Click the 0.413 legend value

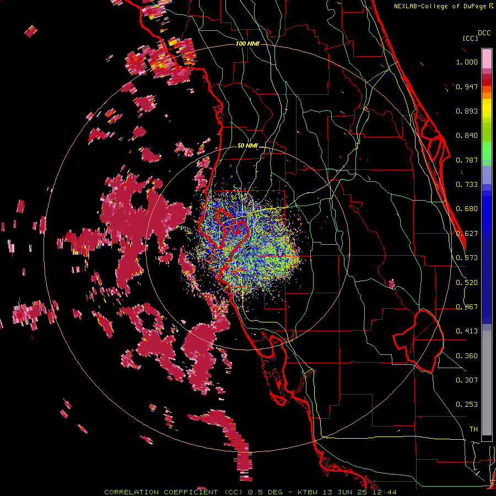(467, 331)
